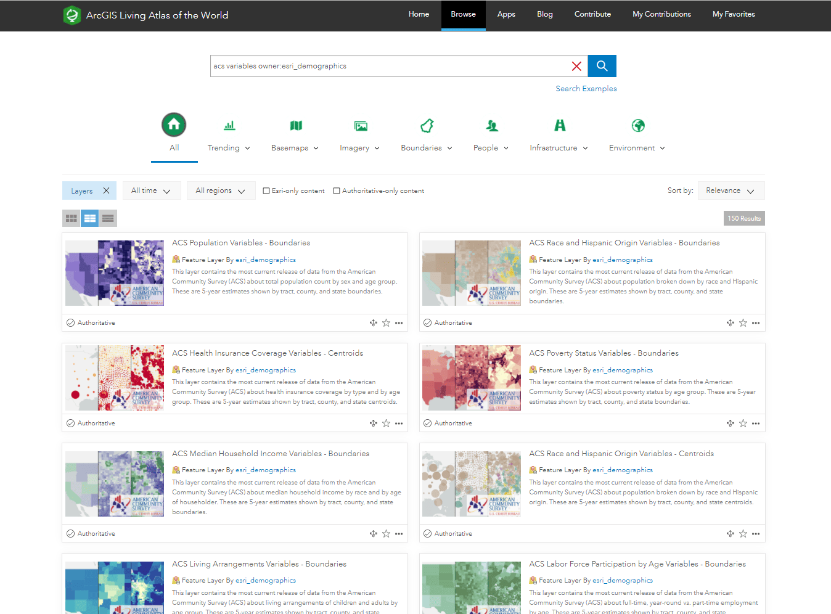Open esri_demographics owner link on Median Household Income card
Screen dimensions: 831x614
[x=266, y=470]
